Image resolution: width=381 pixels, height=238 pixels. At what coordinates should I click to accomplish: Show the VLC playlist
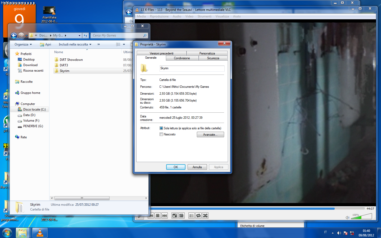(192, 216)
